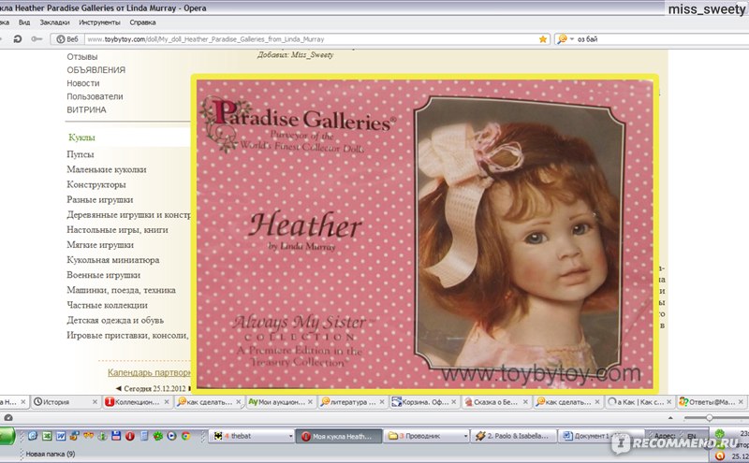This screenshot has height=463, width=749.
Task: Launch Word from quick launch
Action: pos(61,436)
